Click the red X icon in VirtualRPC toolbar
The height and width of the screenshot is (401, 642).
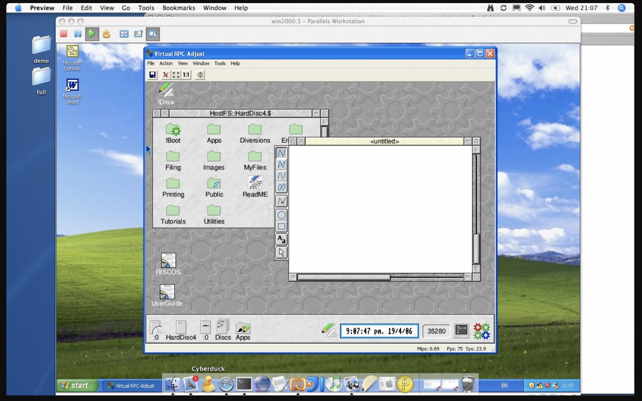(166, 75)
